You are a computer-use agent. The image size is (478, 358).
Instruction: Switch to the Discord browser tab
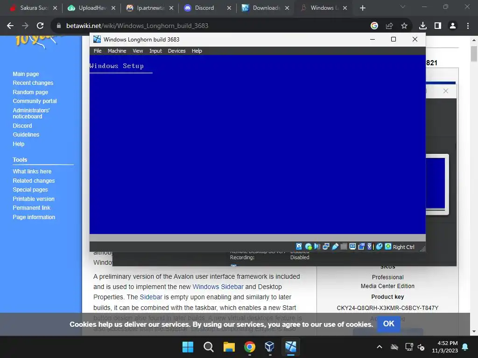pos(204,8)
